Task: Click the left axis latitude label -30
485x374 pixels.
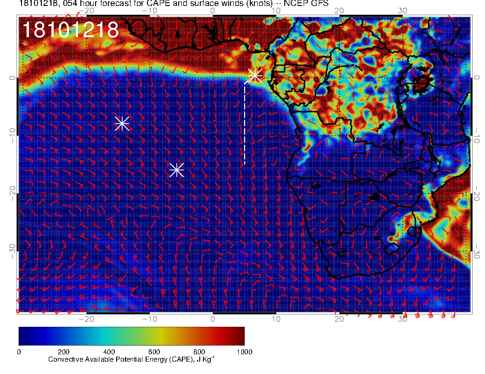Action: tap(12, 252)
